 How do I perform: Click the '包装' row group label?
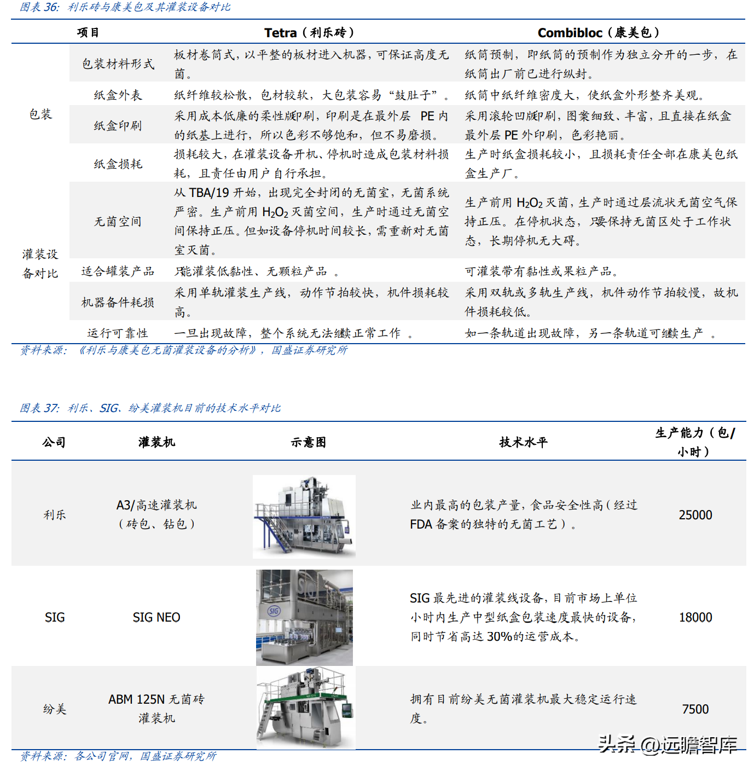(40, 114)
